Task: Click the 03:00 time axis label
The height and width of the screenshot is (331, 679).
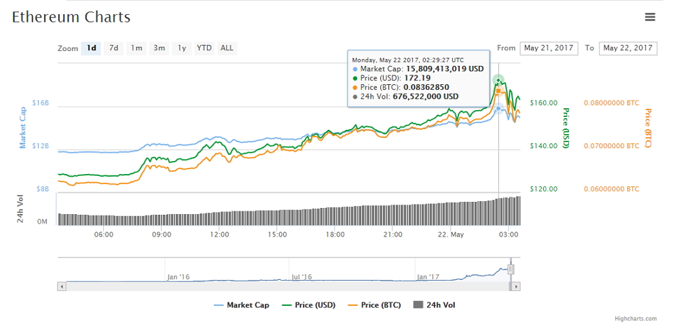Action: (508, 234)
